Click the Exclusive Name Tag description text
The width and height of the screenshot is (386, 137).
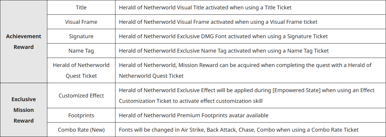(x=224, y=51)
